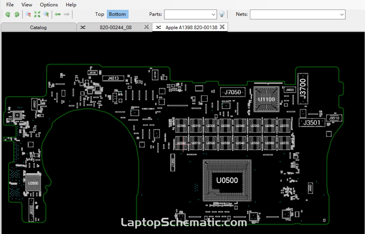Select component J4002
Viewport: 365px width, 234px height.
tap(310, 188)
